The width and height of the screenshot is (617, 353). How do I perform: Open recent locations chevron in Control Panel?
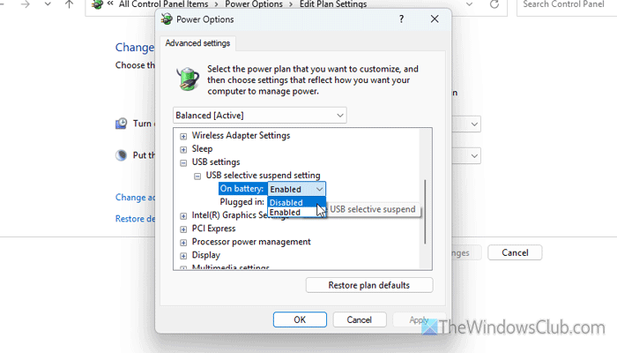click(48, 4)
